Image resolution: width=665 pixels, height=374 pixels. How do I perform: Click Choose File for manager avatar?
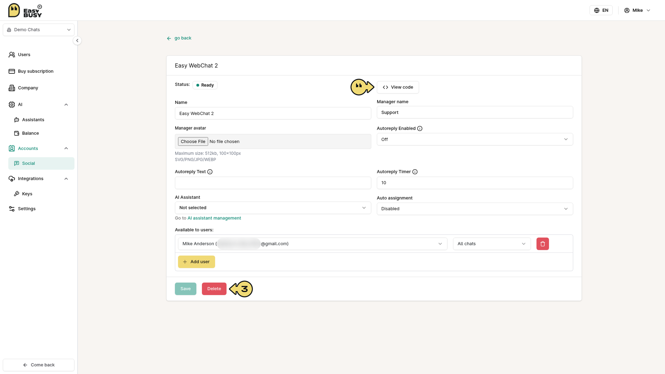193,142
